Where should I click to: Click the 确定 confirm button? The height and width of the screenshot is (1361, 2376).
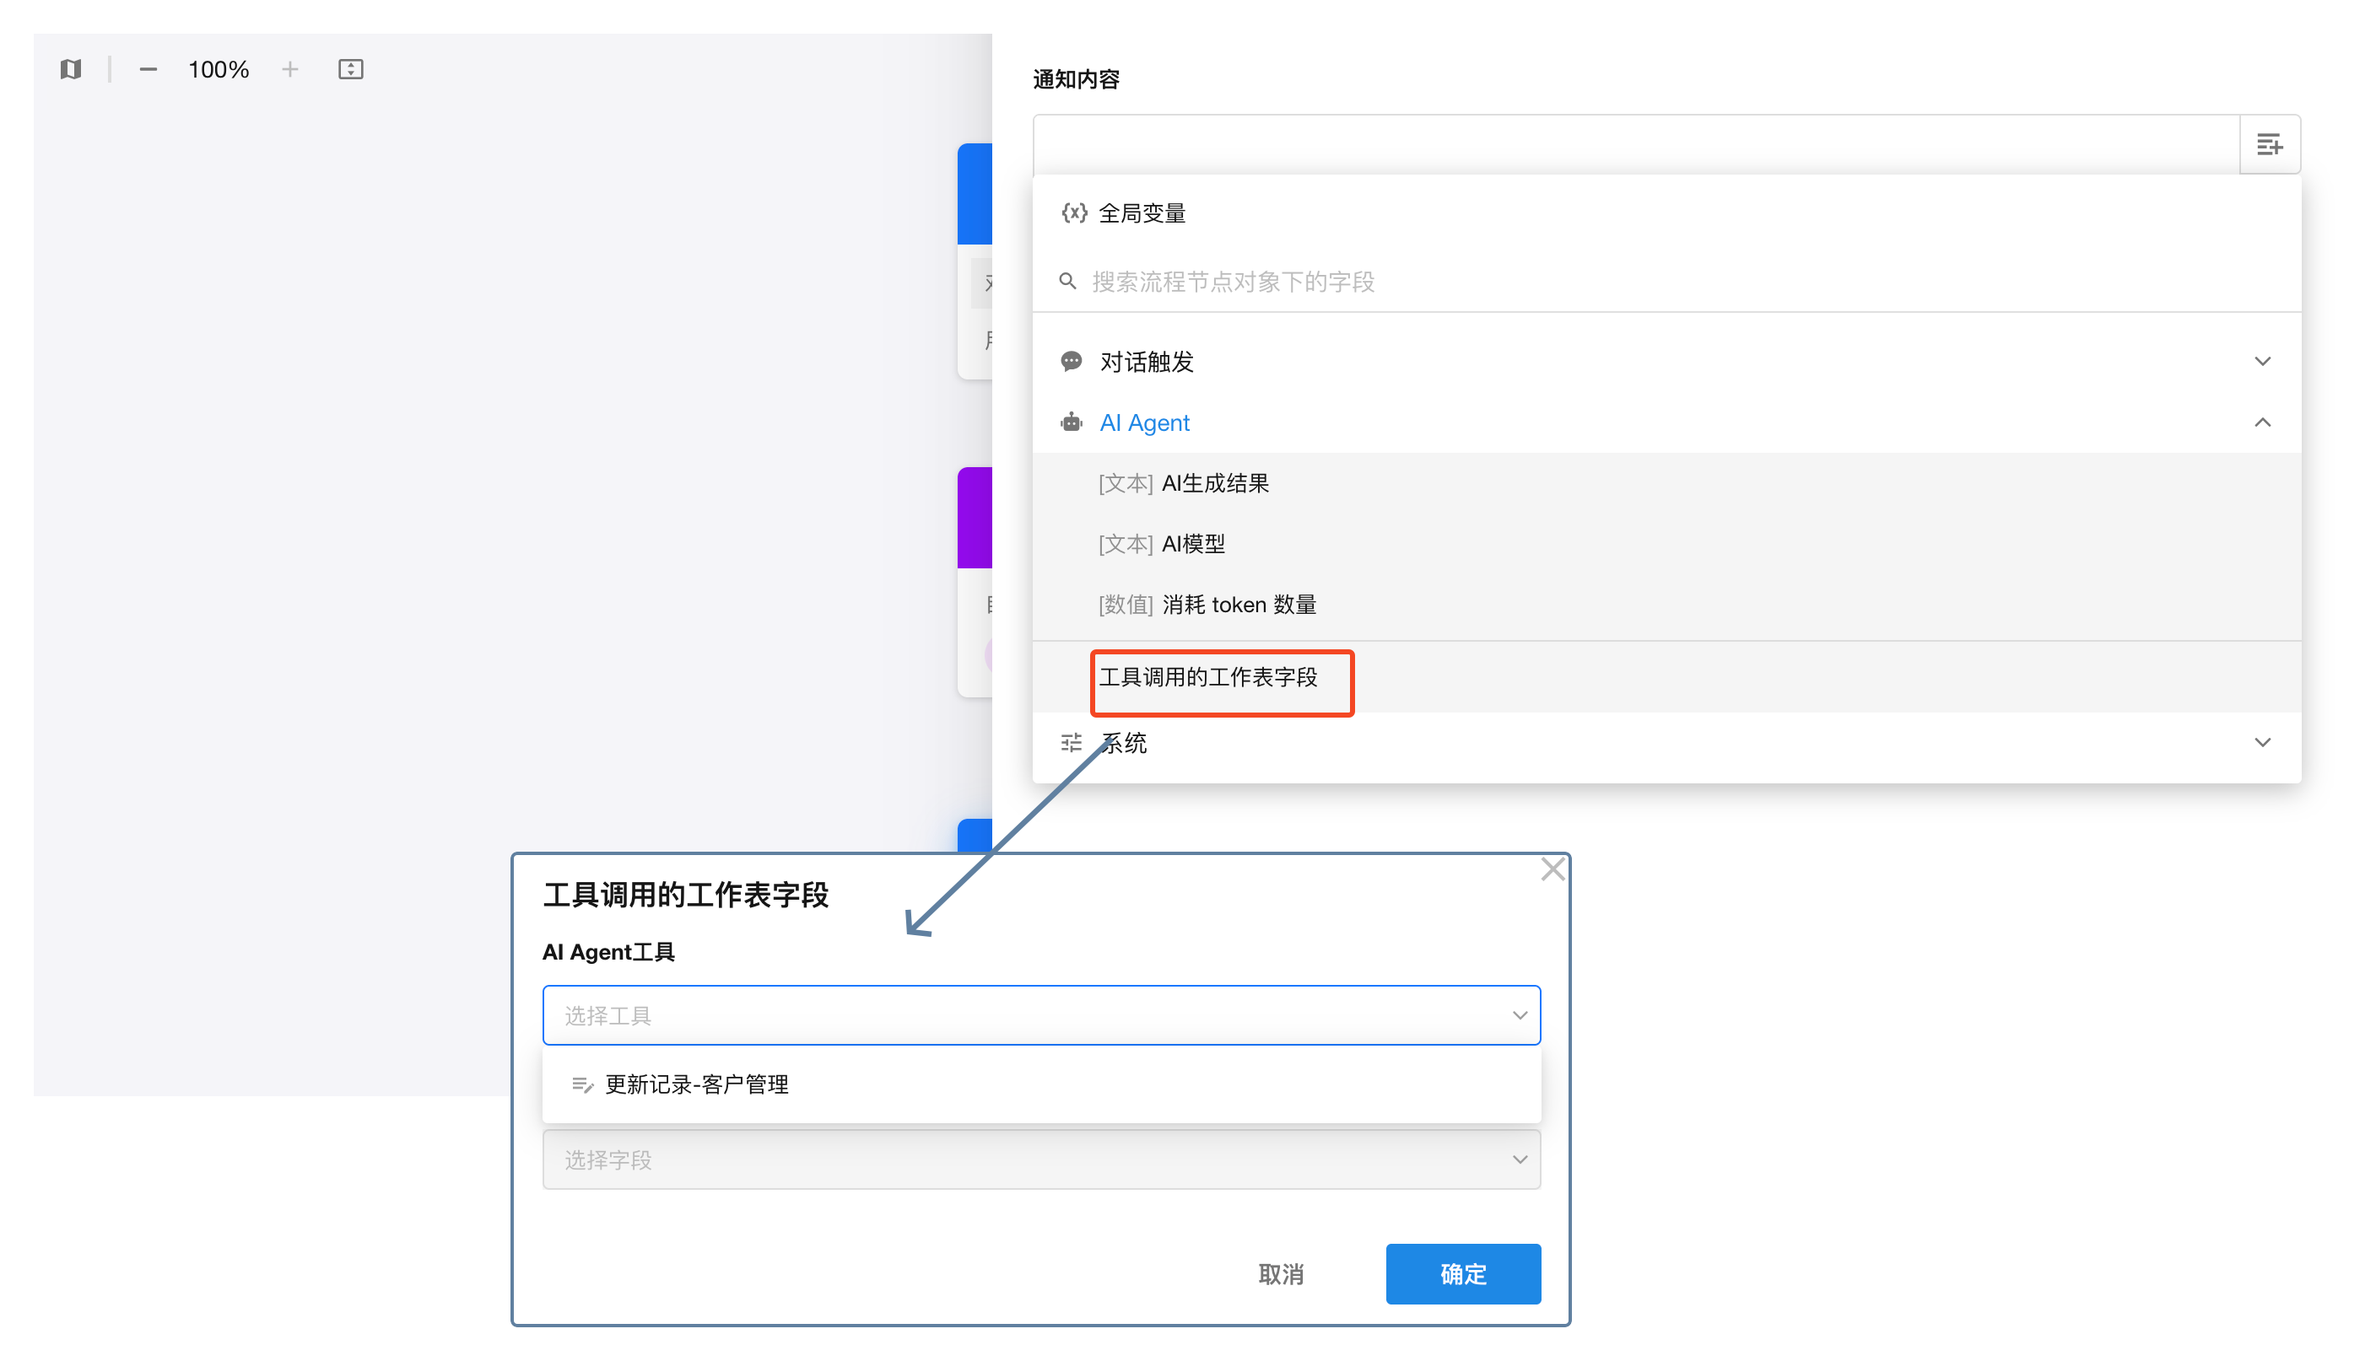[1462, 1274]
